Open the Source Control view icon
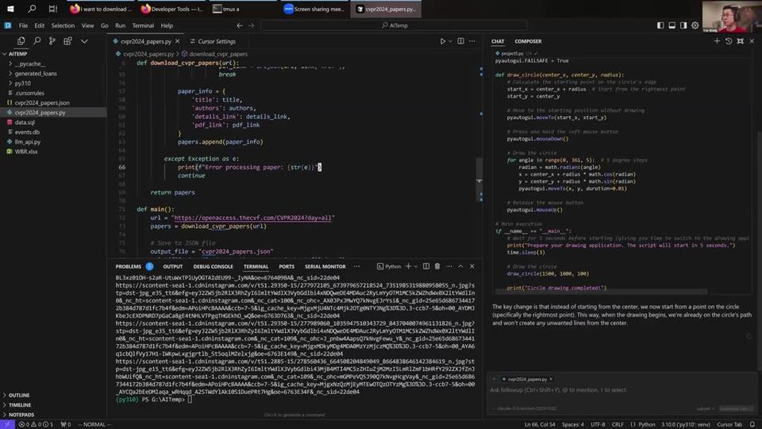The width and height of the screenshot is (762, 429). [x=52, y=41]
